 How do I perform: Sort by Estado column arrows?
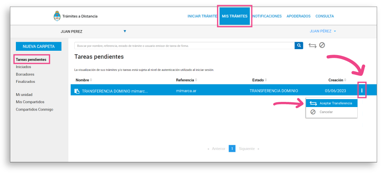tap(266, 80)
